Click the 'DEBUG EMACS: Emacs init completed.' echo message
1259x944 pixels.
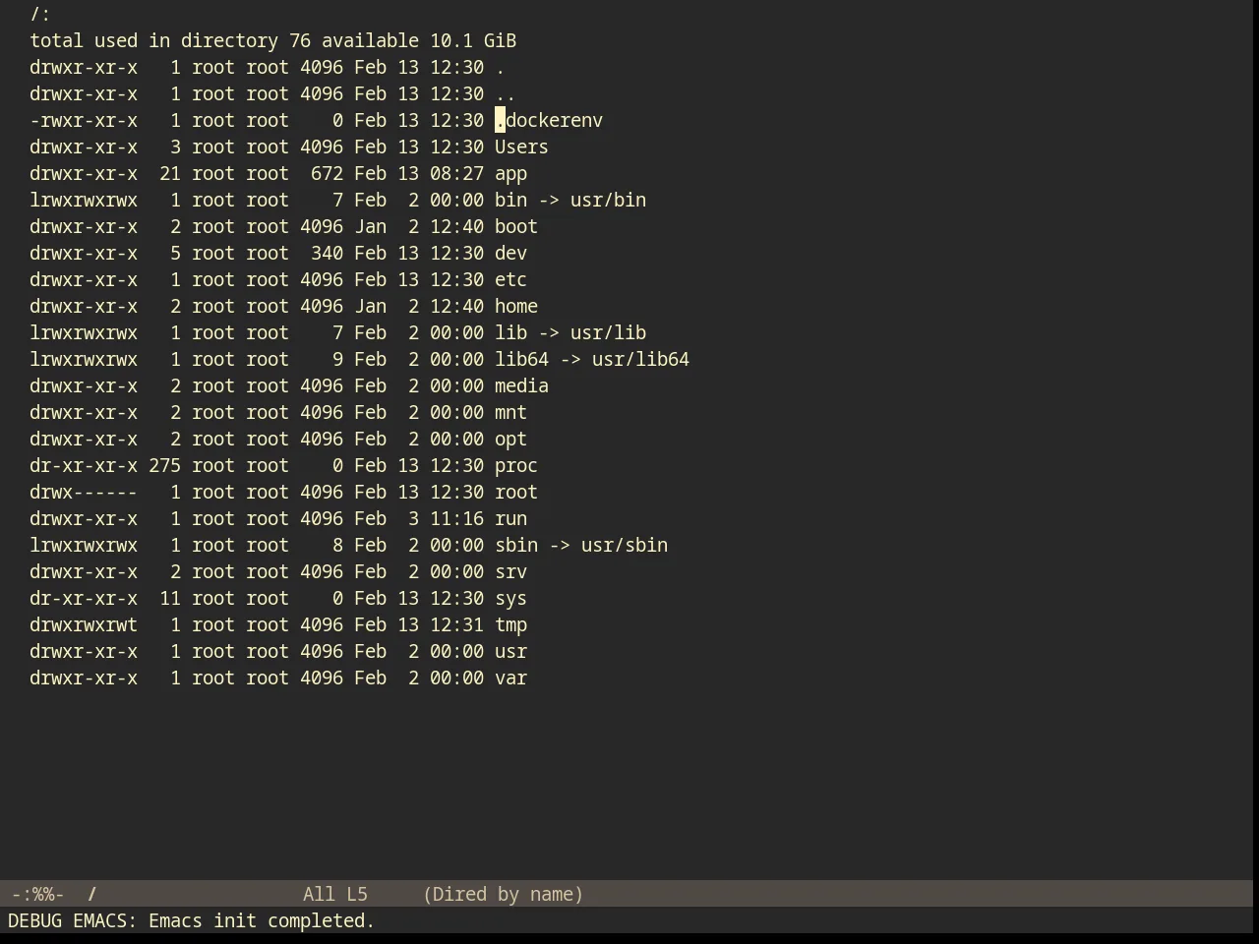coord(192,921)
